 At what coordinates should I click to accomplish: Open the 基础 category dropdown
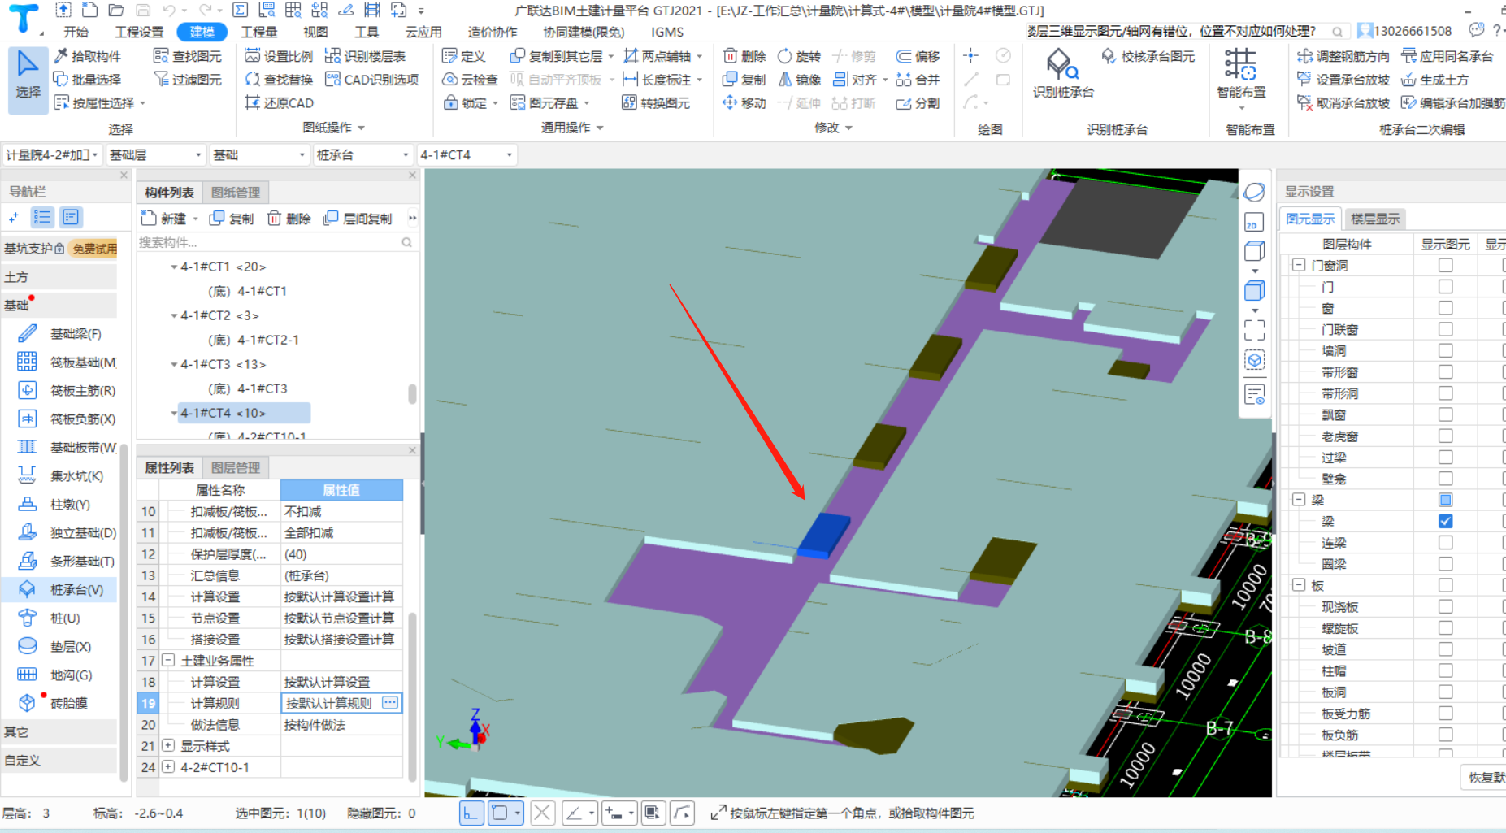[259, 154]
